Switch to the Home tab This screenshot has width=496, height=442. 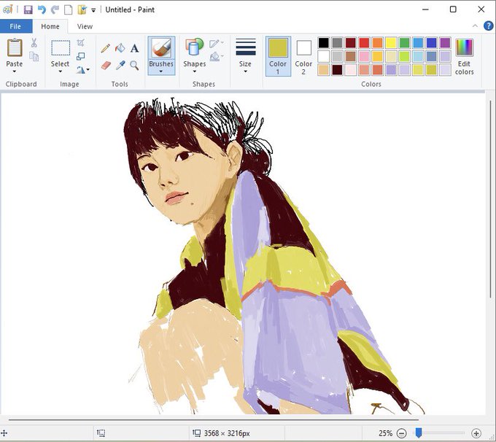point(50,26)
